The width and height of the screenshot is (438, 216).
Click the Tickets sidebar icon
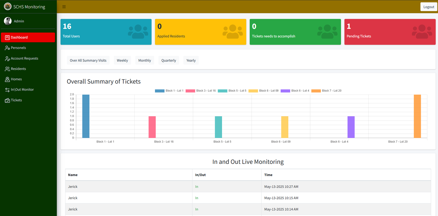7,100
